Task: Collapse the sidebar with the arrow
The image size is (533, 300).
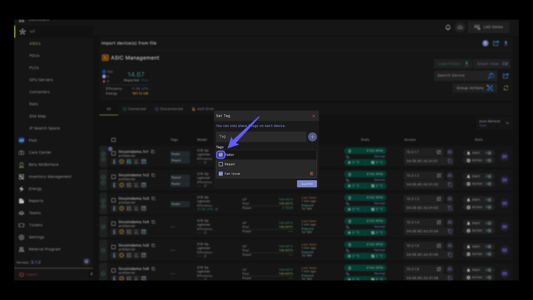Action: pyautogui.click(x=91, y=274)
